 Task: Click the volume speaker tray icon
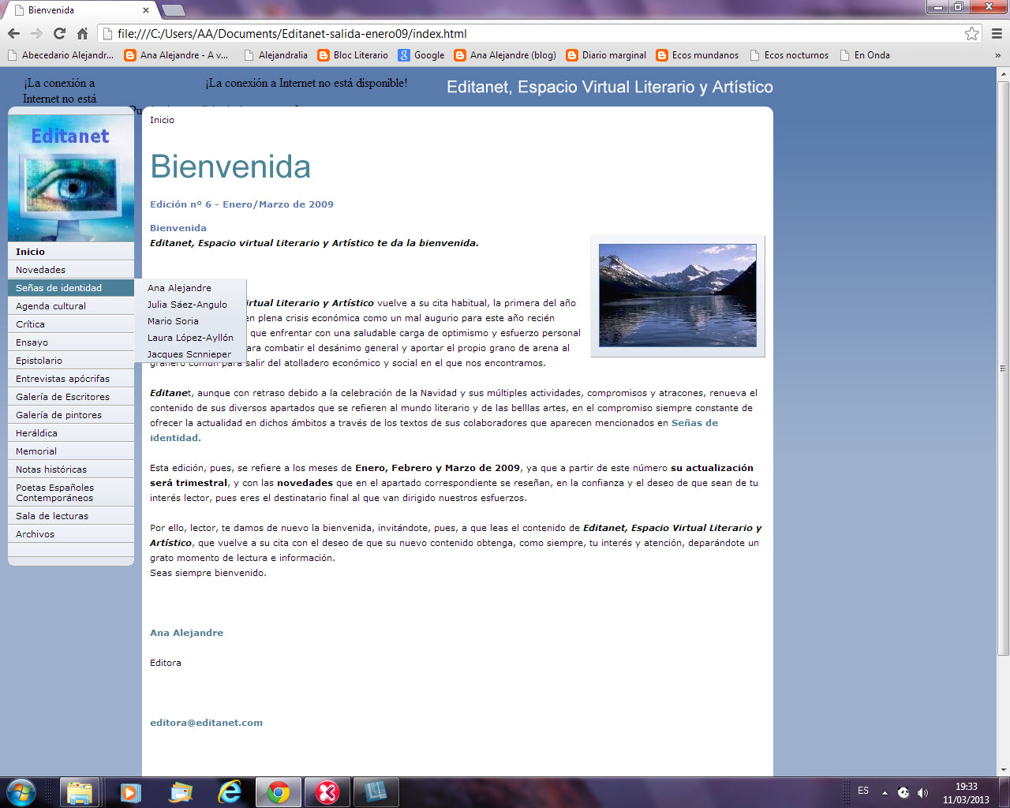[x=922, y=792]
